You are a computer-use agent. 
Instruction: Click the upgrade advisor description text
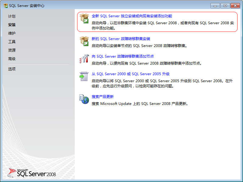162,83
